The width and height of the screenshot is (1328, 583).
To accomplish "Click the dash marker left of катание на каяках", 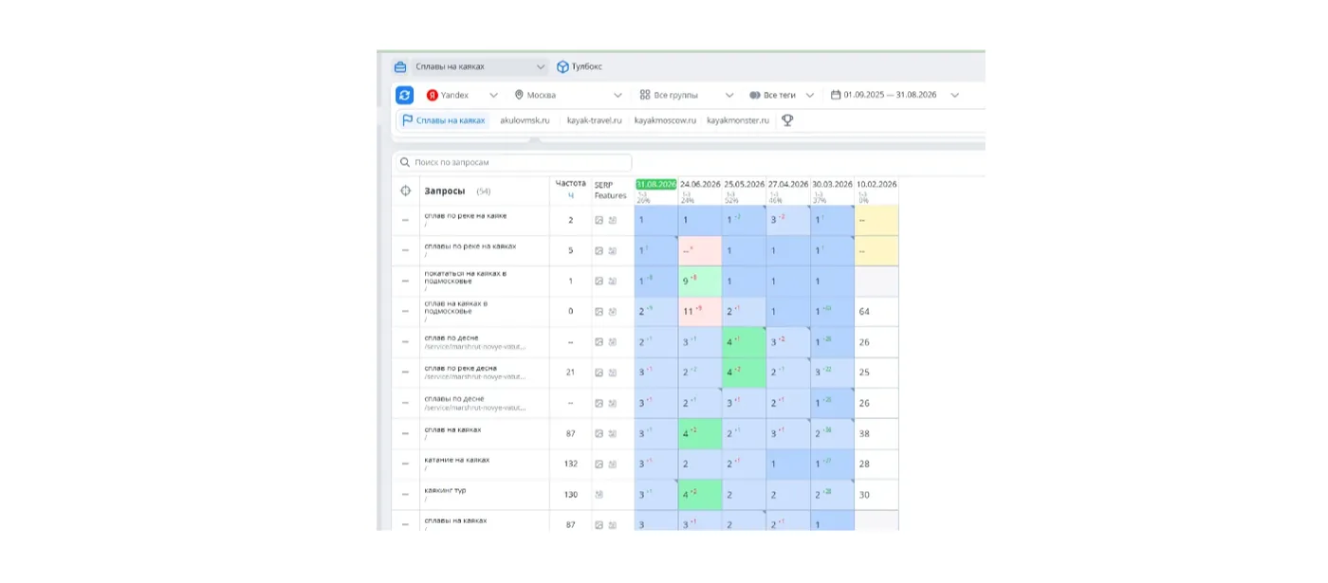I will click(405, 464).
